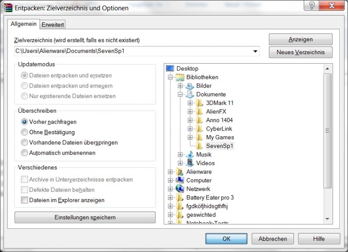Click the question mark help icon in title bar
Viewport: 348px width, 252px height.
click(312, 6)
